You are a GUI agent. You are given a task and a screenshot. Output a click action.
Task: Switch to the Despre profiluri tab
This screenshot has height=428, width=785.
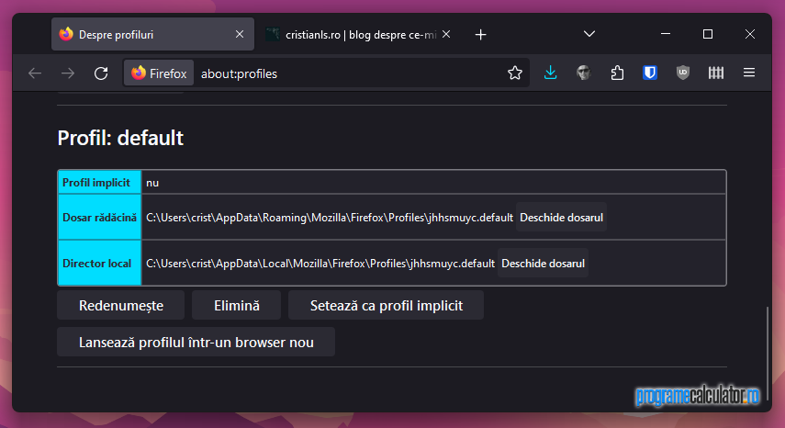pyautogui.click(x=152, y=34)
